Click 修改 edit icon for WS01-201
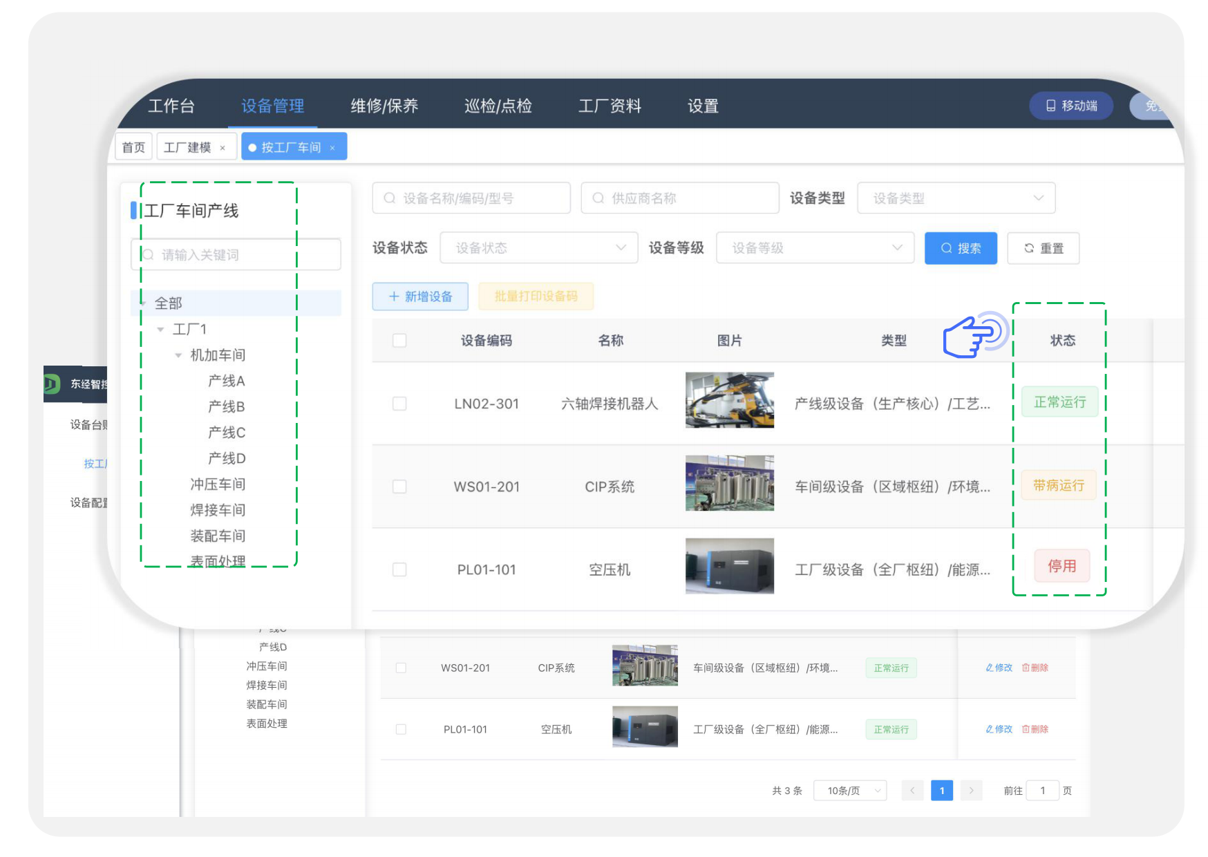The image size is (1208, 857). point(999,668)
